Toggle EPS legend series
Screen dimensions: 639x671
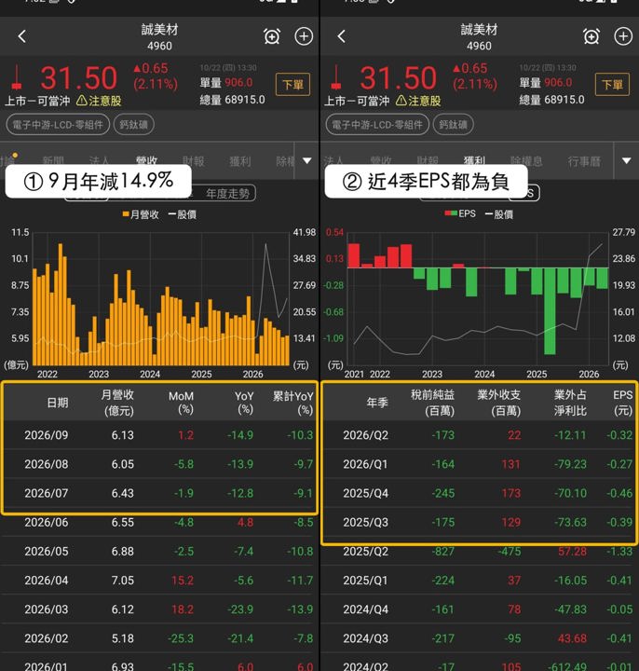pos(460,213)
